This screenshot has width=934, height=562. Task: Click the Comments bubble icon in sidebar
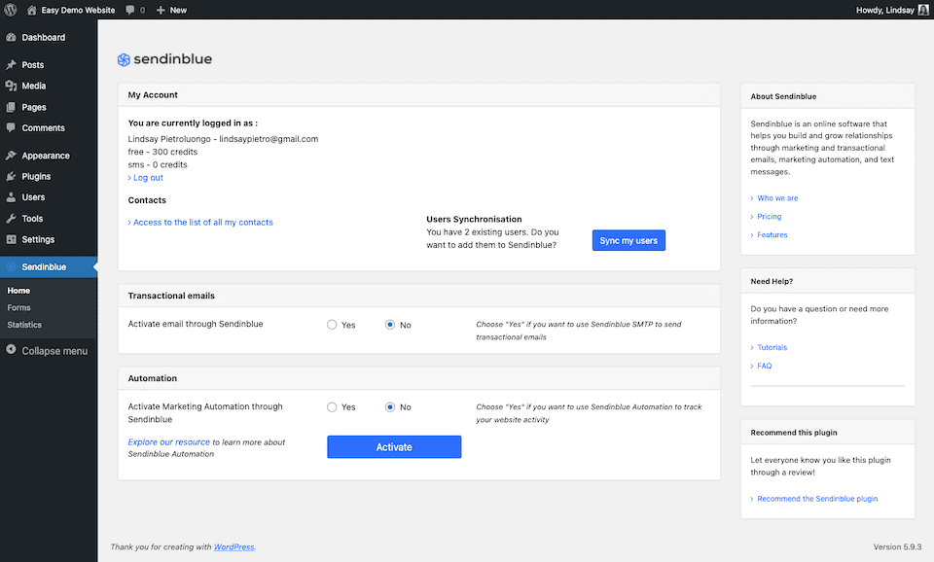click(x=11, y=127)
